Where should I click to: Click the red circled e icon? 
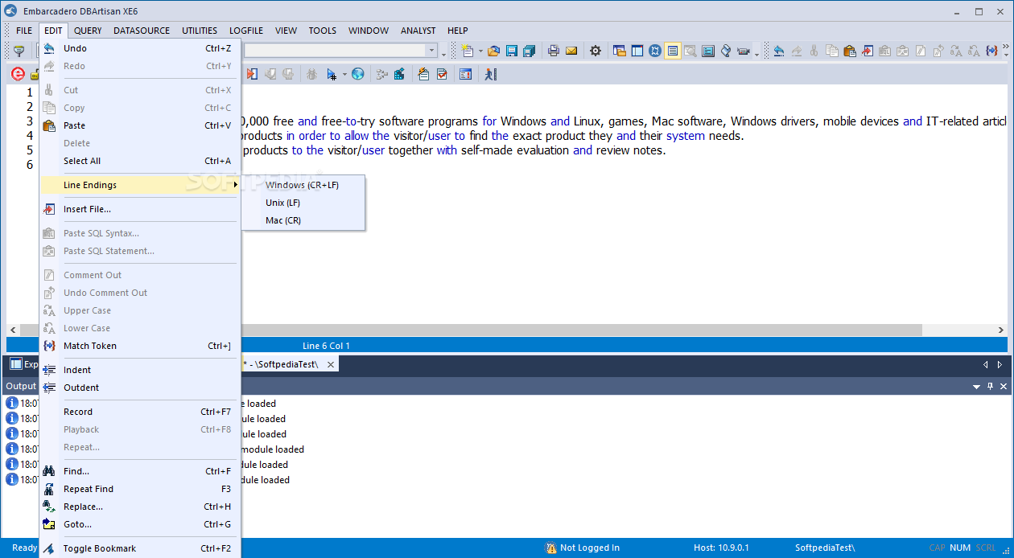[x=18, y=74]
